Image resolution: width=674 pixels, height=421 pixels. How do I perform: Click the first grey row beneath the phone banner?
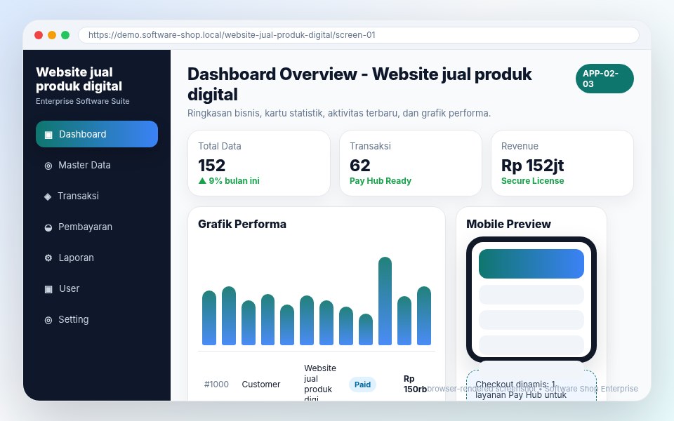(x=531, y=295)
